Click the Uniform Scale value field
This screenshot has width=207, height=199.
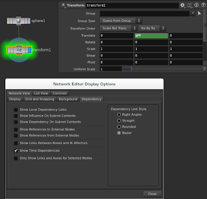point(111,69)
